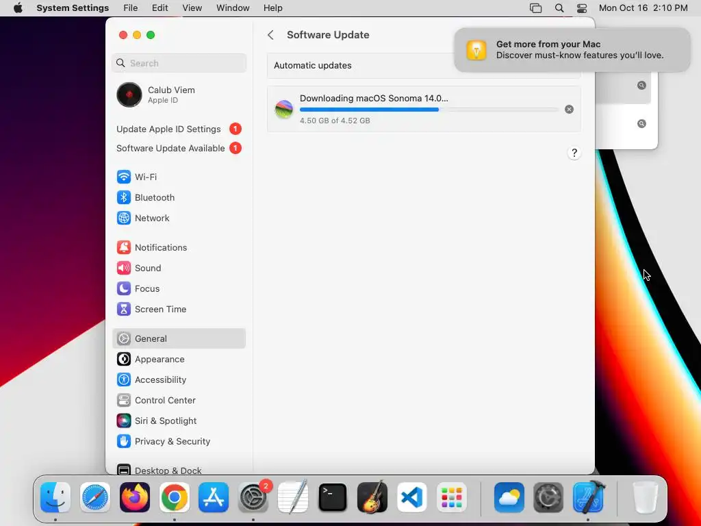
Task: Open TextEdit from the Dock
Action: coord(293,497)
